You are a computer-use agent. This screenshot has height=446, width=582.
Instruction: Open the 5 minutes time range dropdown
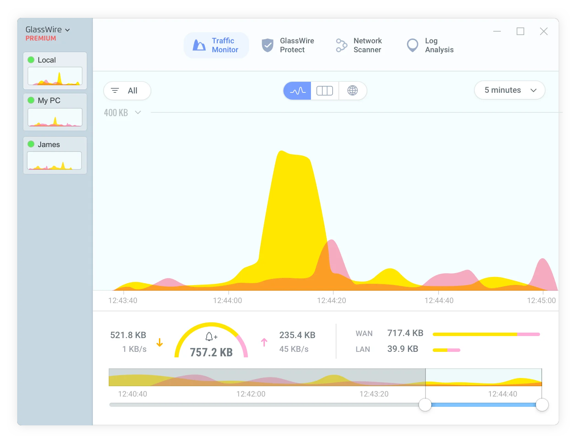[x=509, y=90]
